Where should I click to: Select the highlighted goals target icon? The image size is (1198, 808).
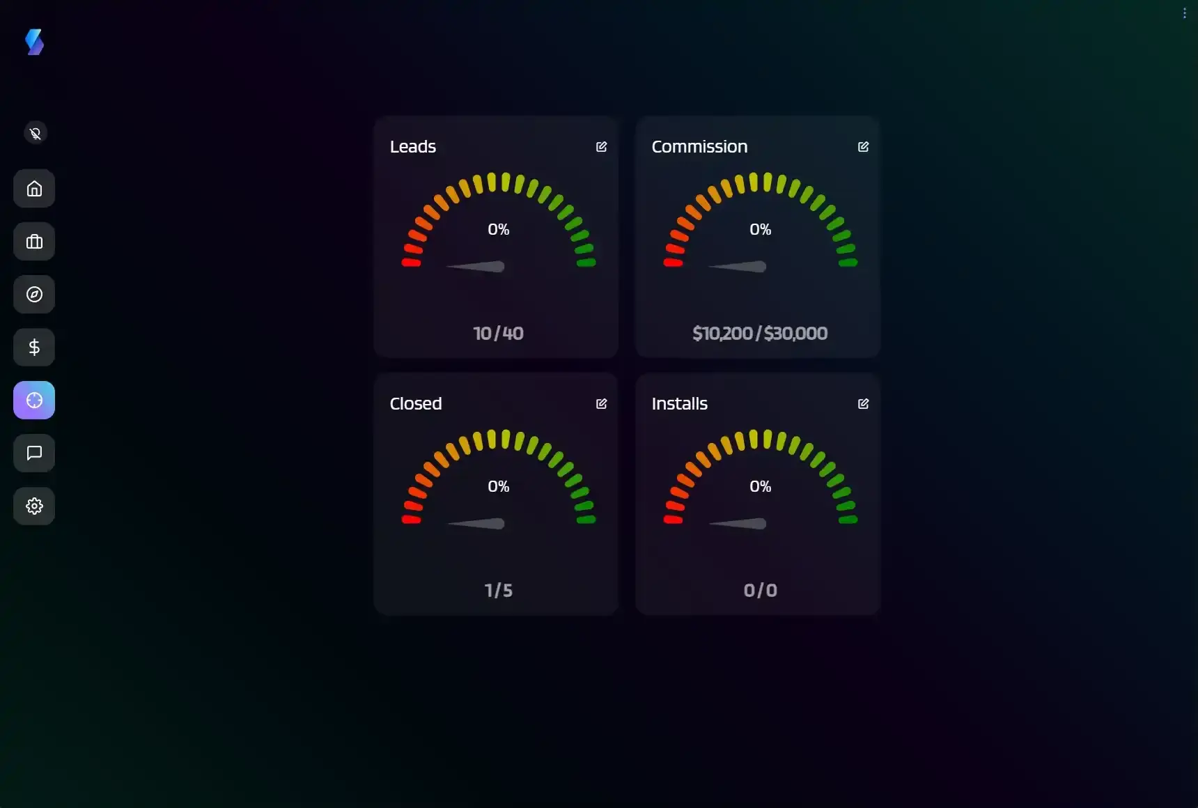pos(34,401)
